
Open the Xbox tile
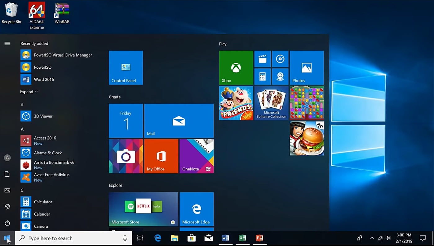tap(236, 68)
